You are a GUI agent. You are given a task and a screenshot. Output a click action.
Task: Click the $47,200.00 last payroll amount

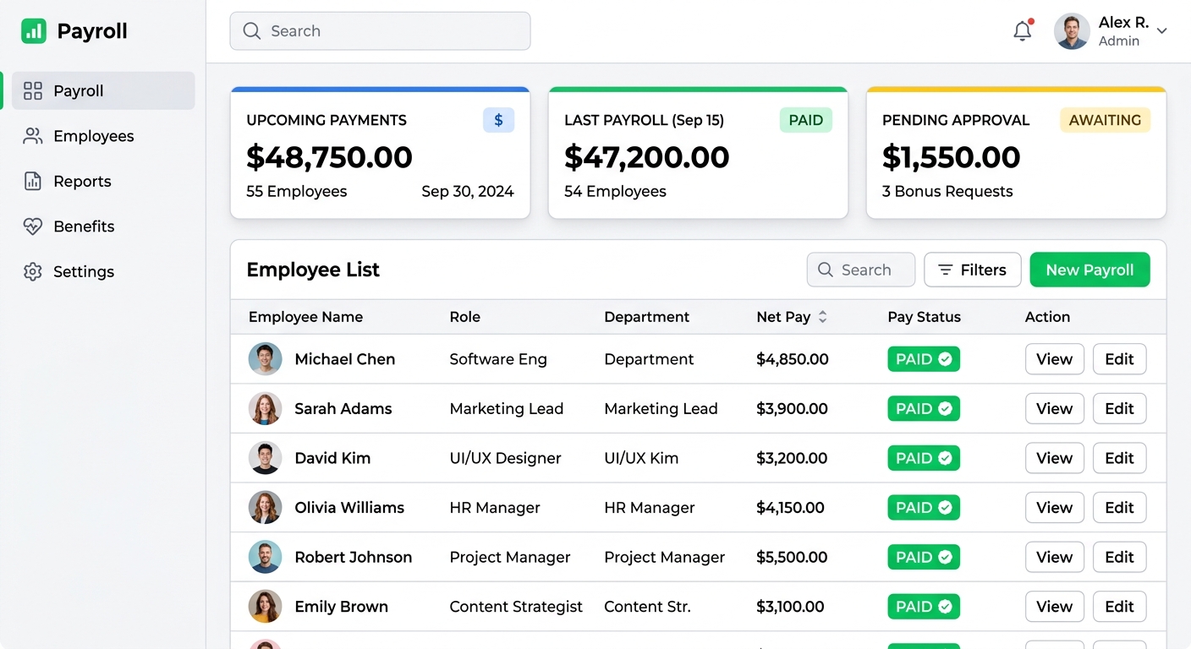(x=646, y=157)
